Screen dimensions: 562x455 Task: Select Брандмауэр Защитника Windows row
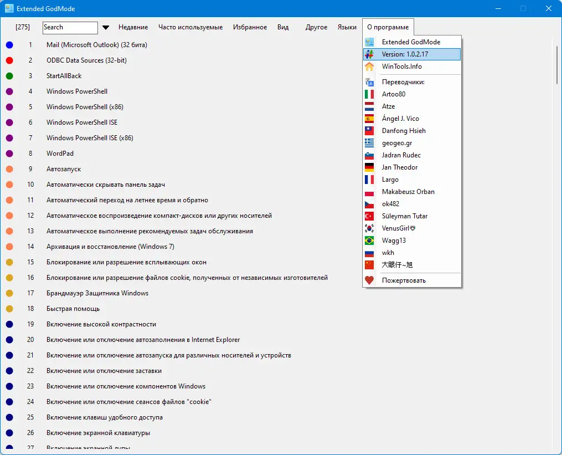point(97,293)
